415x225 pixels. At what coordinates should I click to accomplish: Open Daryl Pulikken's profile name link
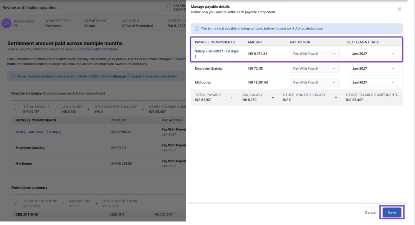click(x=25, y=21)
